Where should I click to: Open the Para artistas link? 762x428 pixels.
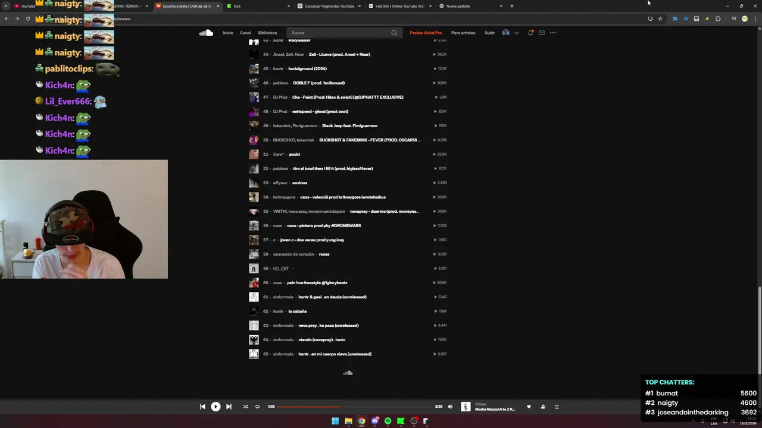[x=463, y=33]
